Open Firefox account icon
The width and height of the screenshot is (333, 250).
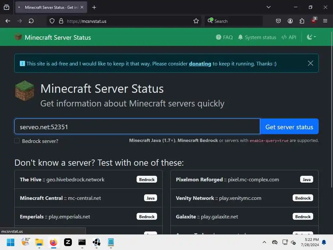tap(290, 21)
